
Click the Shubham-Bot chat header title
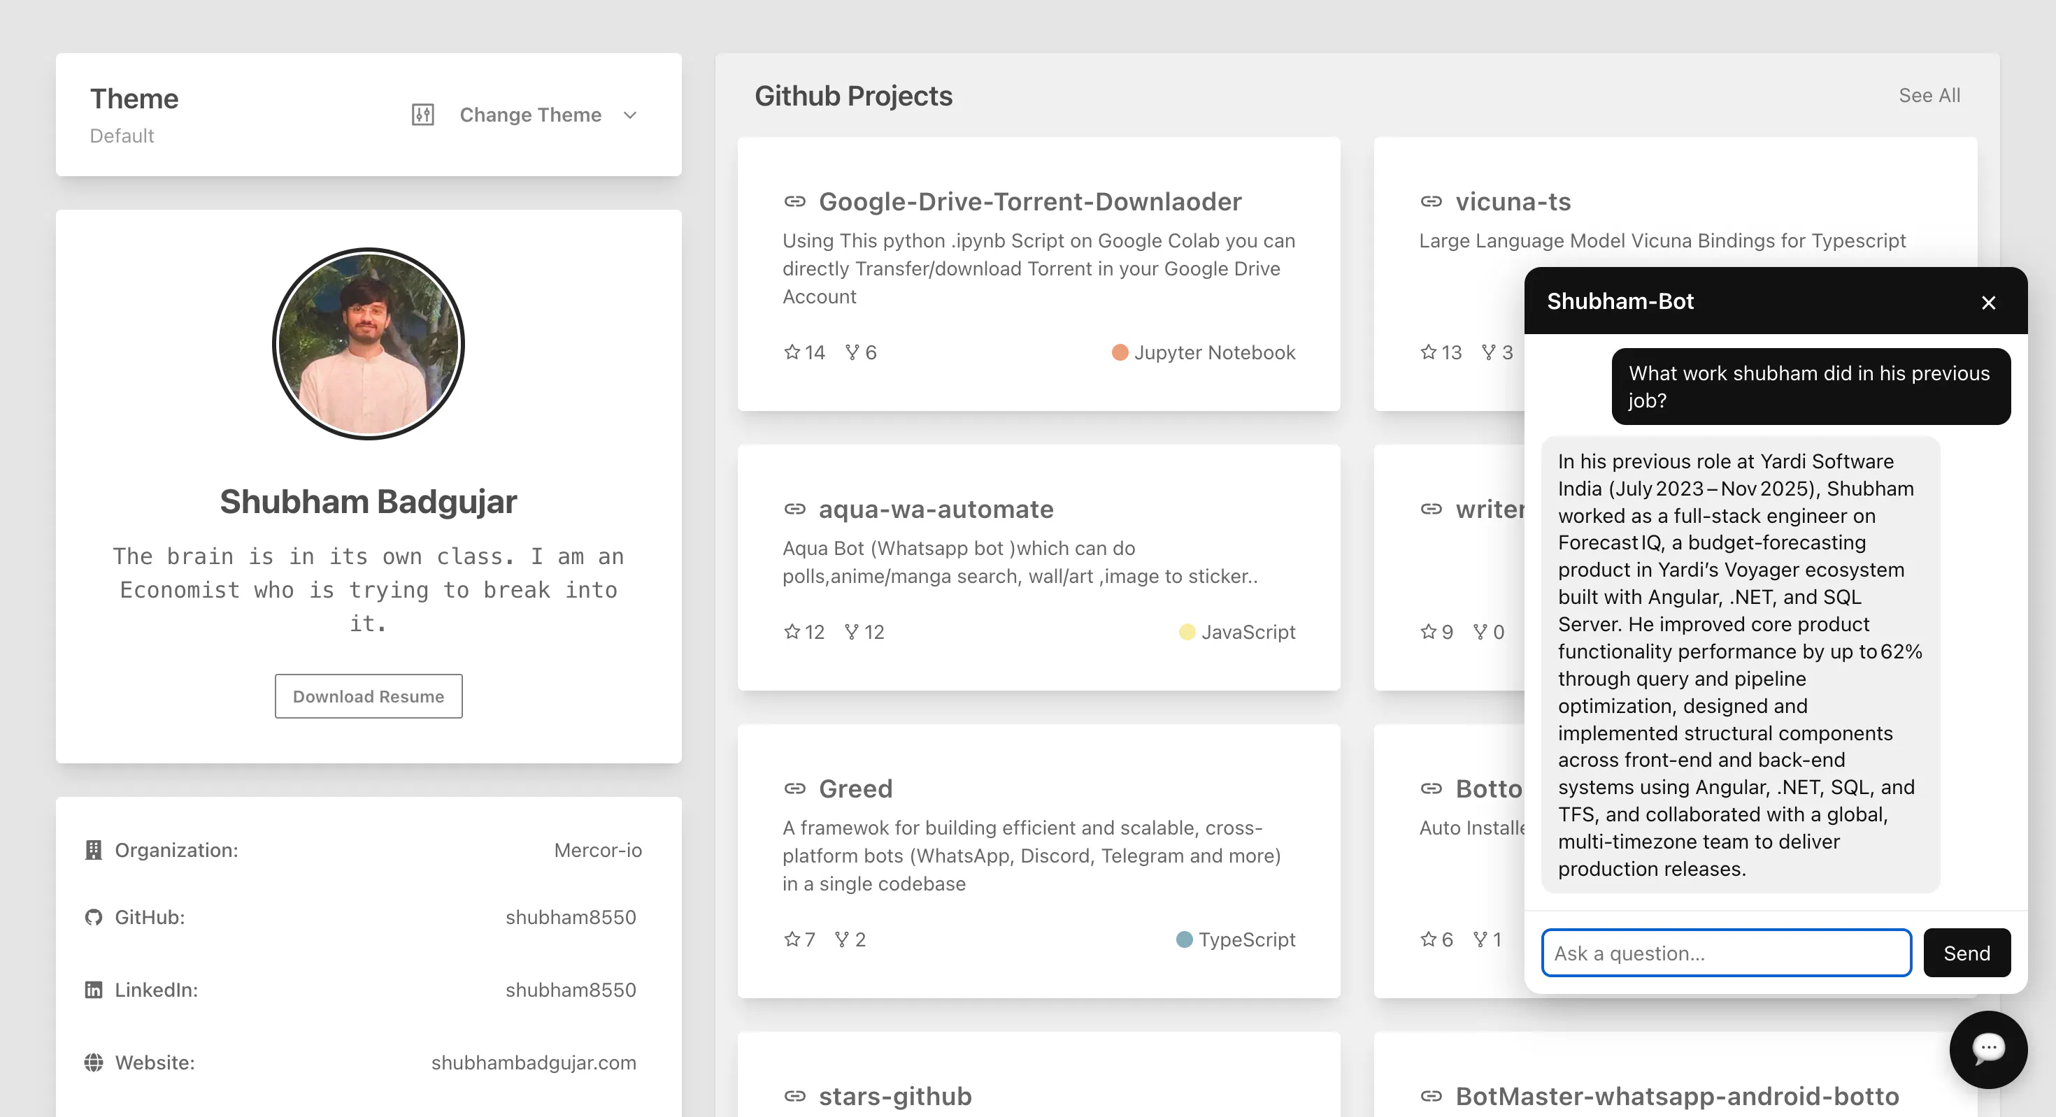click(x=1620, y=301)
